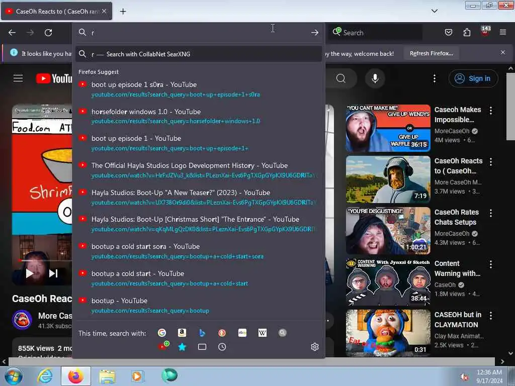Open options for Content Warning video
This screenshot has height=386, width=515.
click(x=491, y=264)
